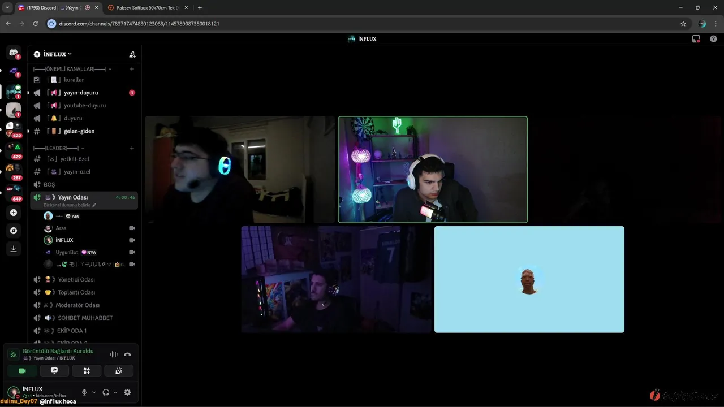
Task: Click the camera icon next to Aras
Action: point(132,228)
